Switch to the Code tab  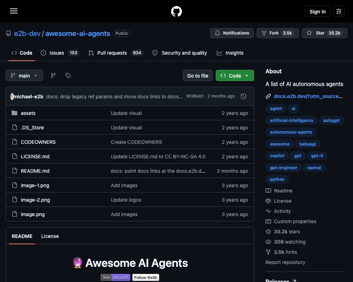[22, 53]
